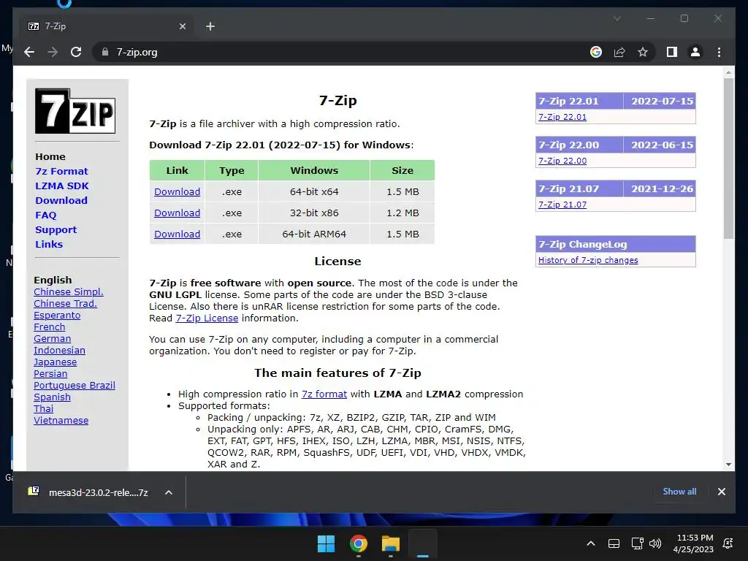Click the padlock site info icon
This screenshot has width=748, height=561.
[105, 52]
